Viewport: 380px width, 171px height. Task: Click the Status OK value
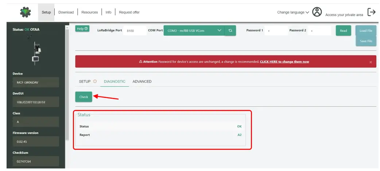tap(239, 126)
